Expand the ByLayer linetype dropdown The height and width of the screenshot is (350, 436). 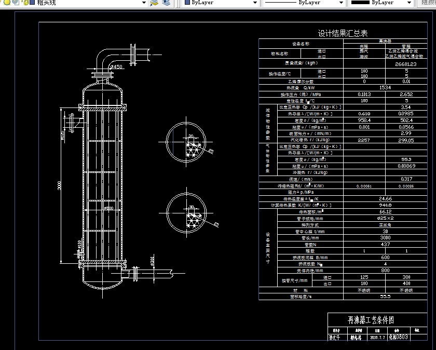[x=341, y=3]
